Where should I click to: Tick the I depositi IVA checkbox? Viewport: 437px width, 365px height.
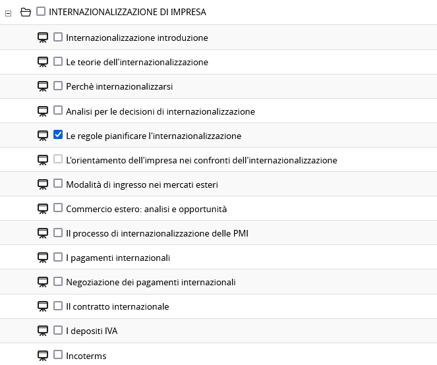58,330
